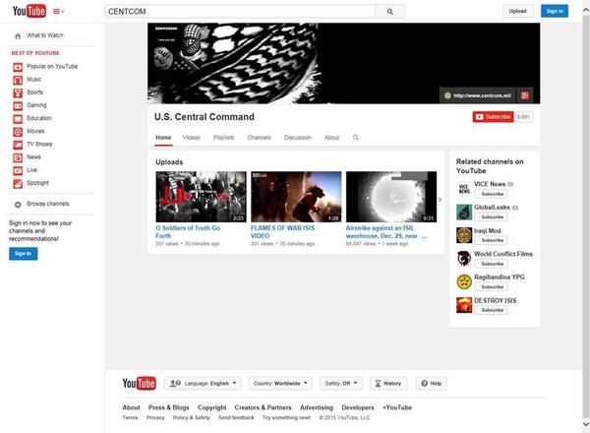
Task: Open the channel search magnifier icon
Action: (x=356, y=138)
